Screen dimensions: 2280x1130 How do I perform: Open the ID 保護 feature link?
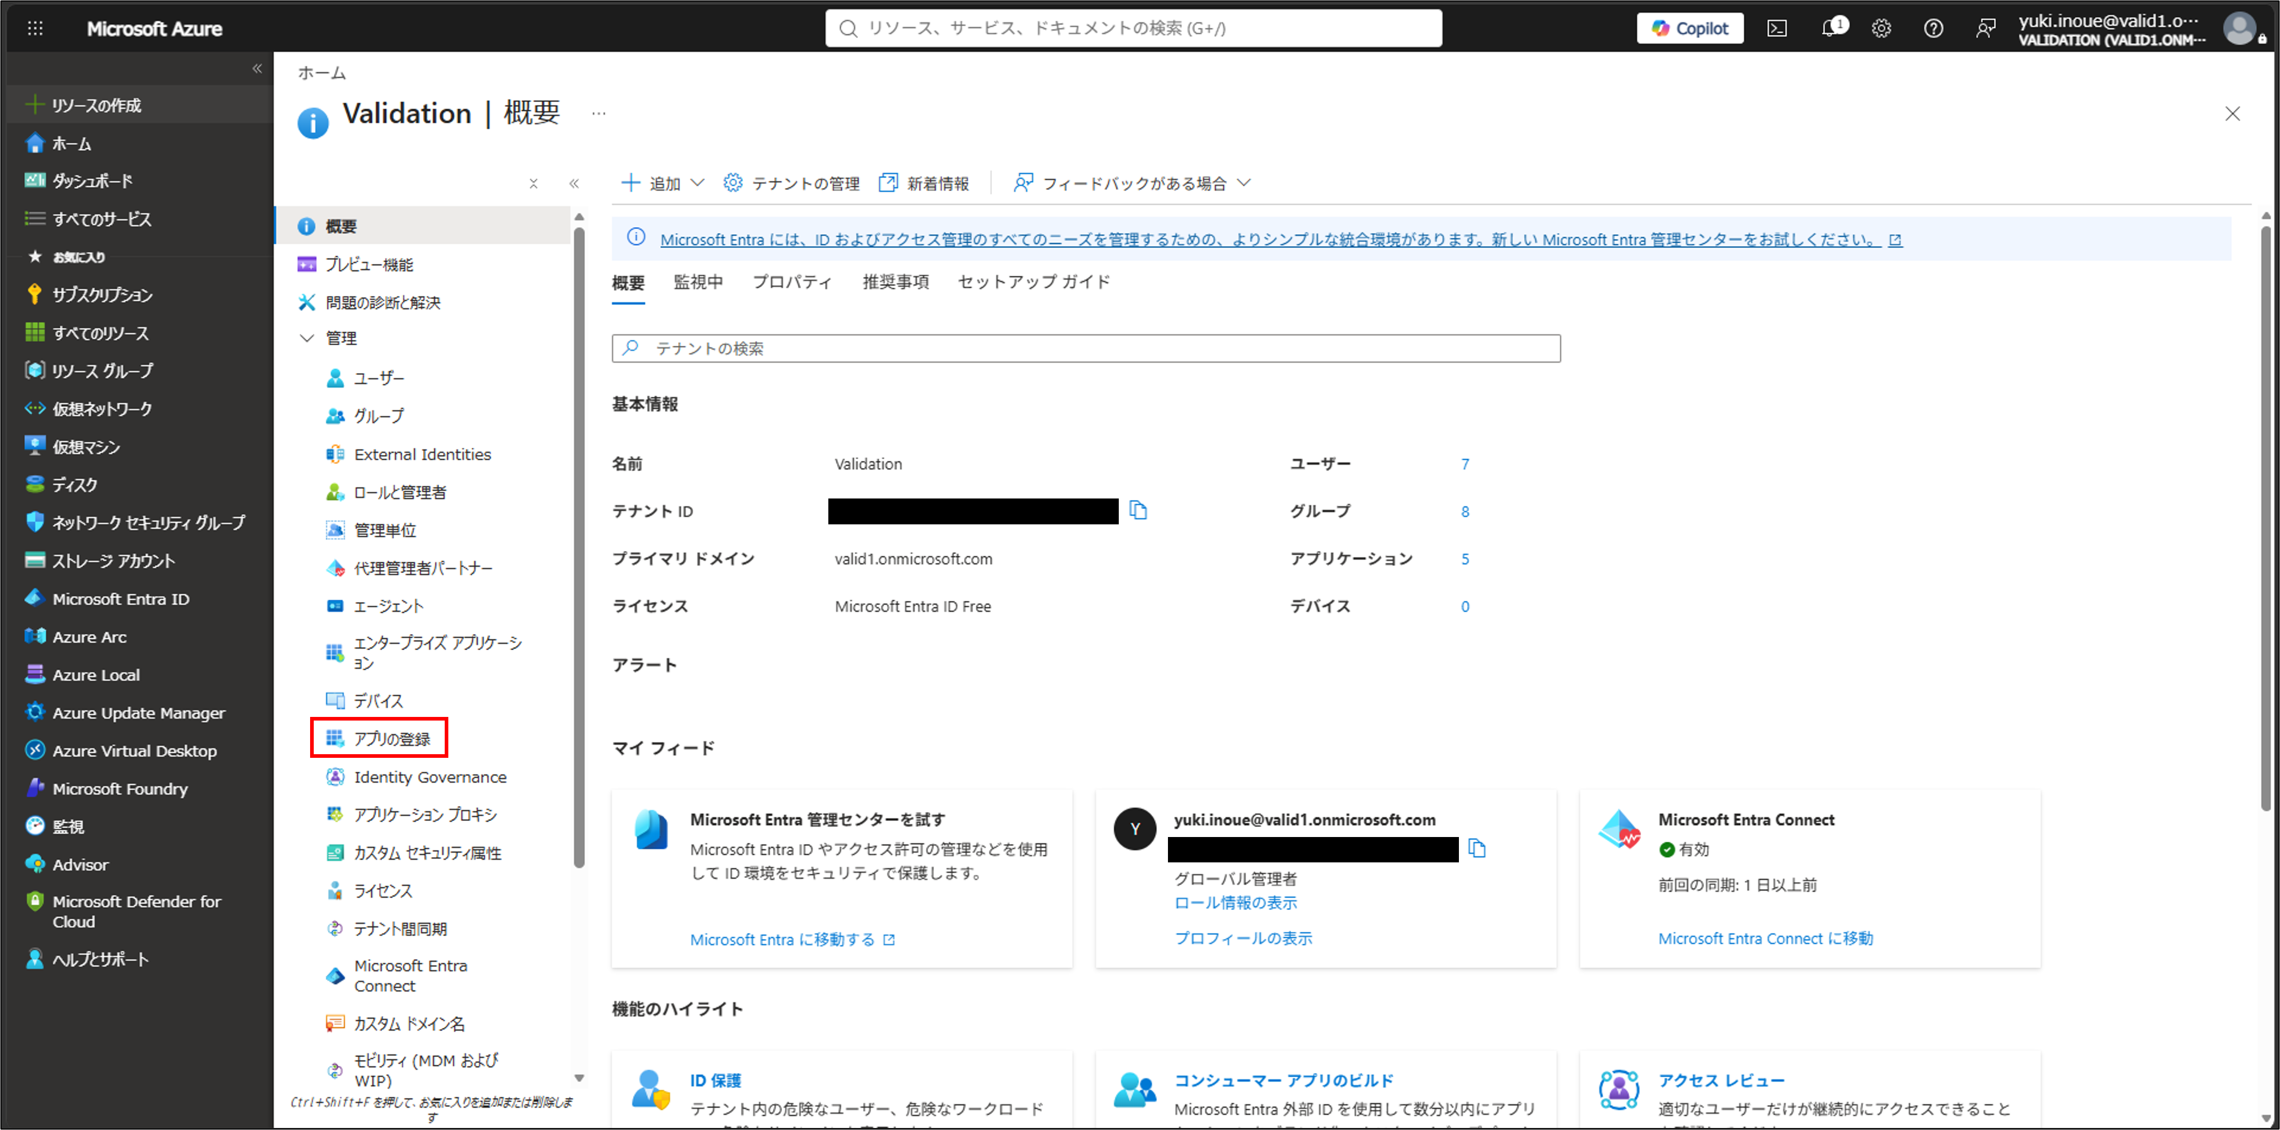click(x=715, y=1080)
